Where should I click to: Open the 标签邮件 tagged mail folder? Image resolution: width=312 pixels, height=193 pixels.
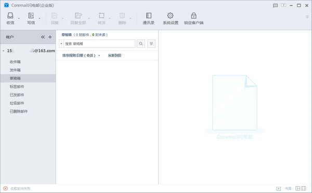pos(17,87)
